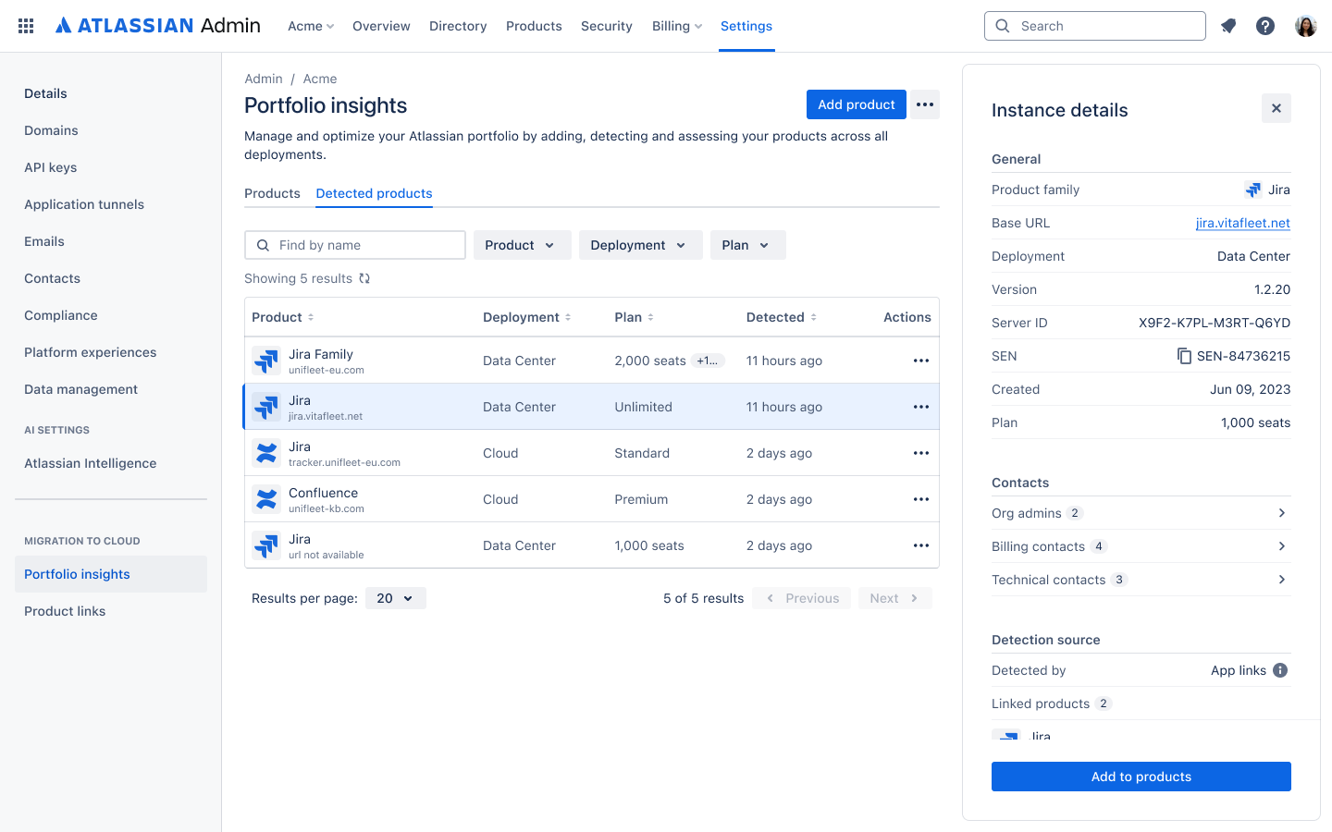Viewport: 1332px width, 832px height.
Task: Go to Security in top navigation
Action: (607, 26)
